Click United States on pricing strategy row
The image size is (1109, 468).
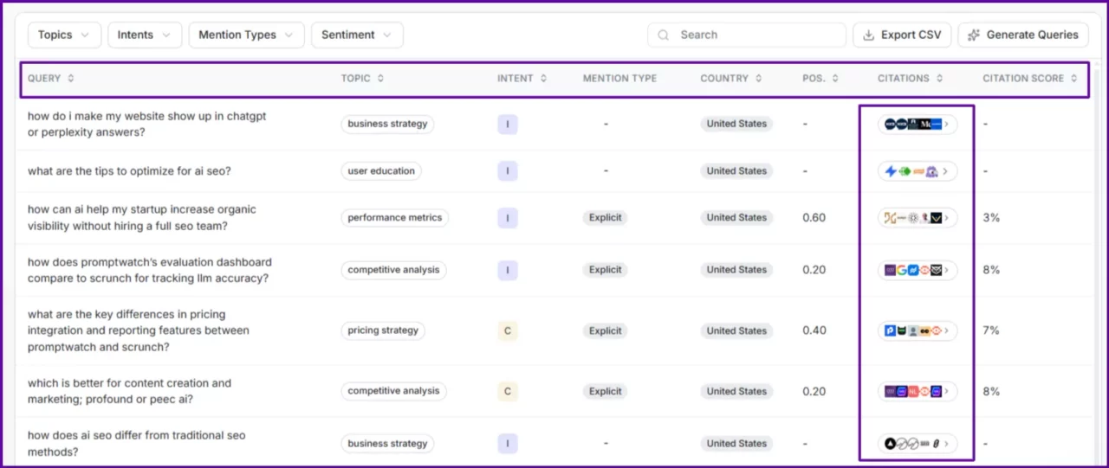[x=736, y=330]
